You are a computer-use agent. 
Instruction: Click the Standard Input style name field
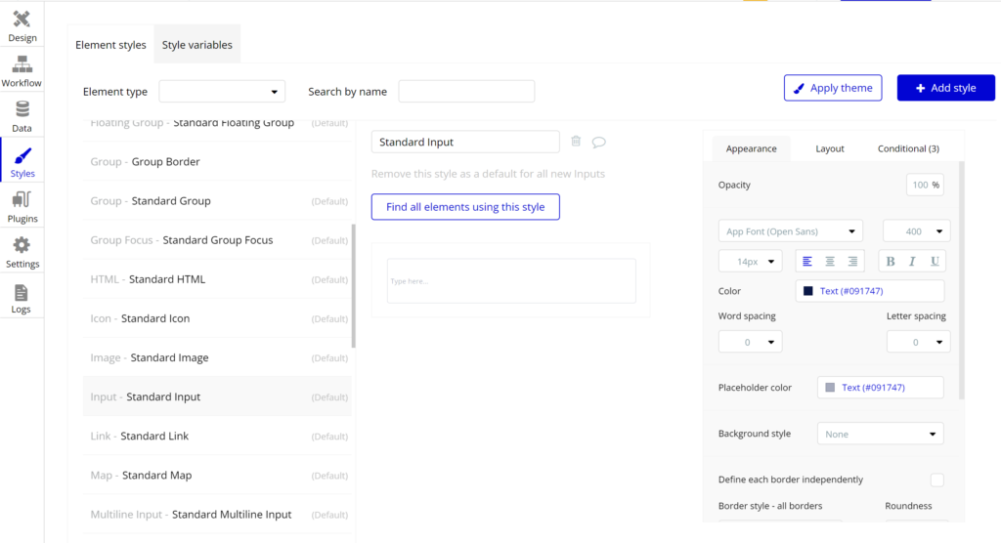[x=465, y=142]
